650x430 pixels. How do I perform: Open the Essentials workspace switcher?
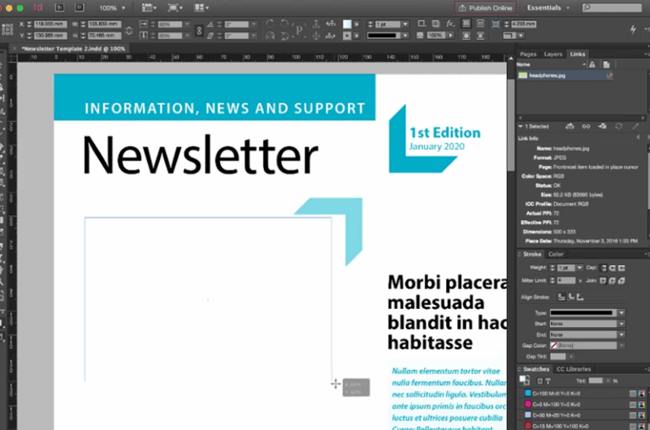tap(548, 8)
